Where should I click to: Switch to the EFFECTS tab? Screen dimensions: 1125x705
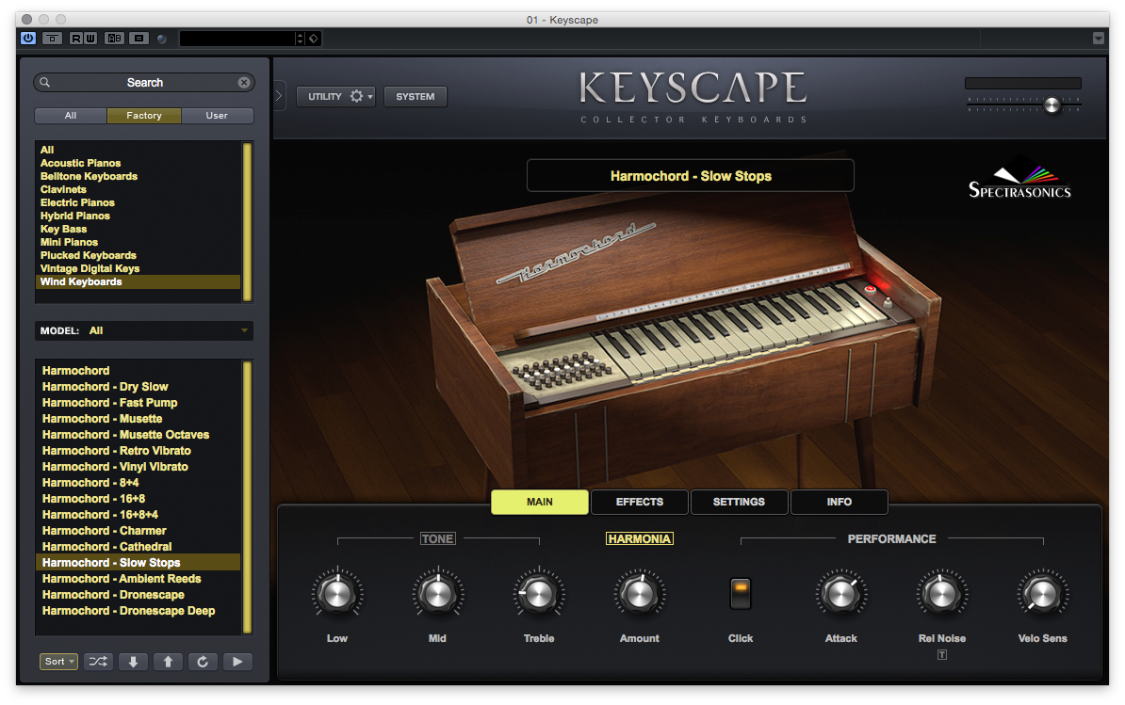pos(639,502)
